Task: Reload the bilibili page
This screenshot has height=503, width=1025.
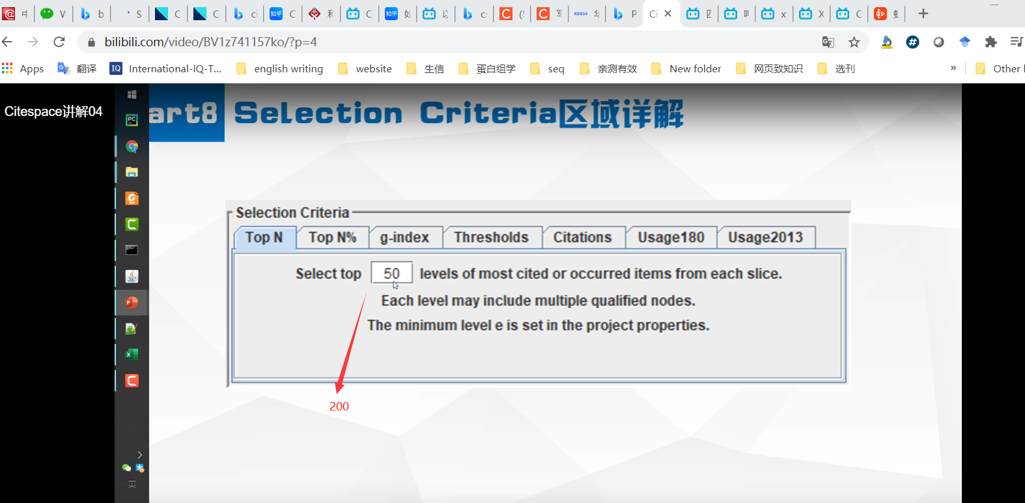Action: 59,42
